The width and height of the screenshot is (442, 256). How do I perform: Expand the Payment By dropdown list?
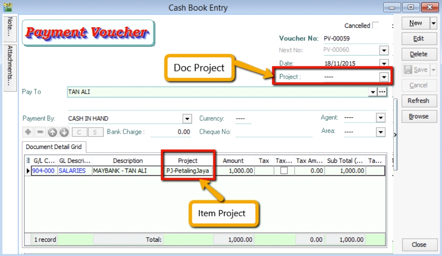[x=187, y=119]
